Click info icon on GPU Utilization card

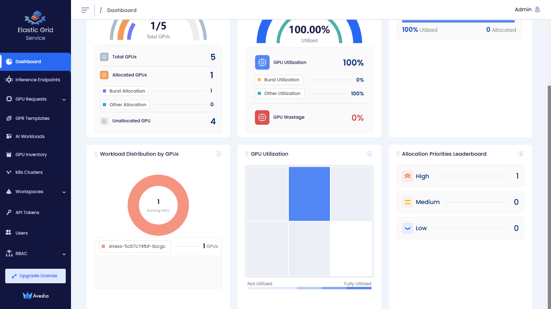point(369,154)
